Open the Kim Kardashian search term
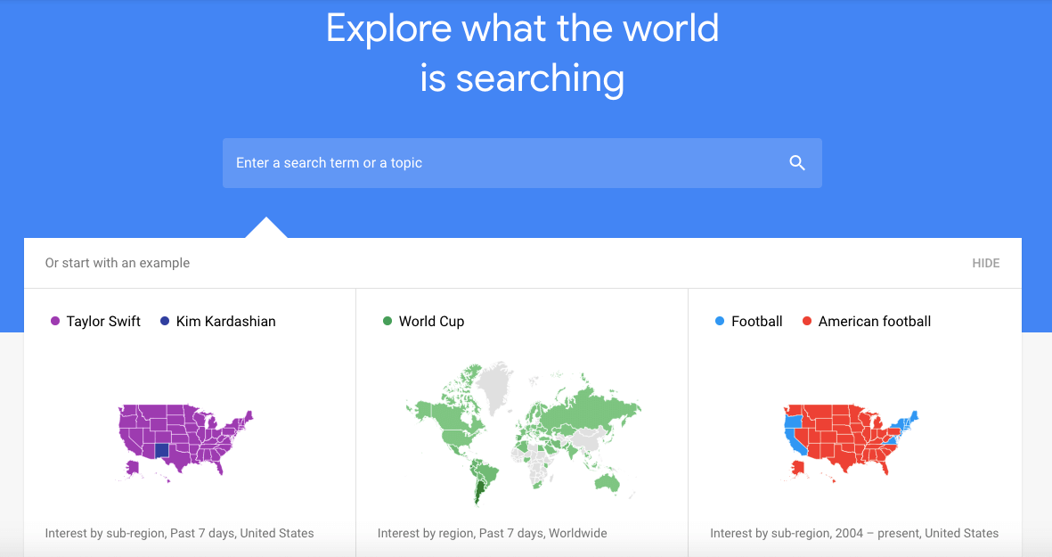Image resolution: width=1052 pixels, height=557 pixels. click(226, 322)
